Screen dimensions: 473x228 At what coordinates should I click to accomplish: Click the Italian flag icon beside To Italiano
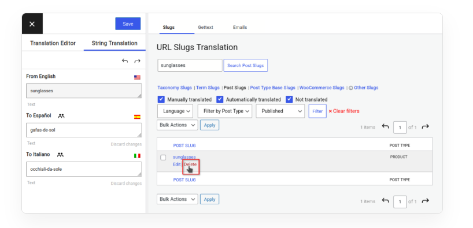tap(137, 156)
